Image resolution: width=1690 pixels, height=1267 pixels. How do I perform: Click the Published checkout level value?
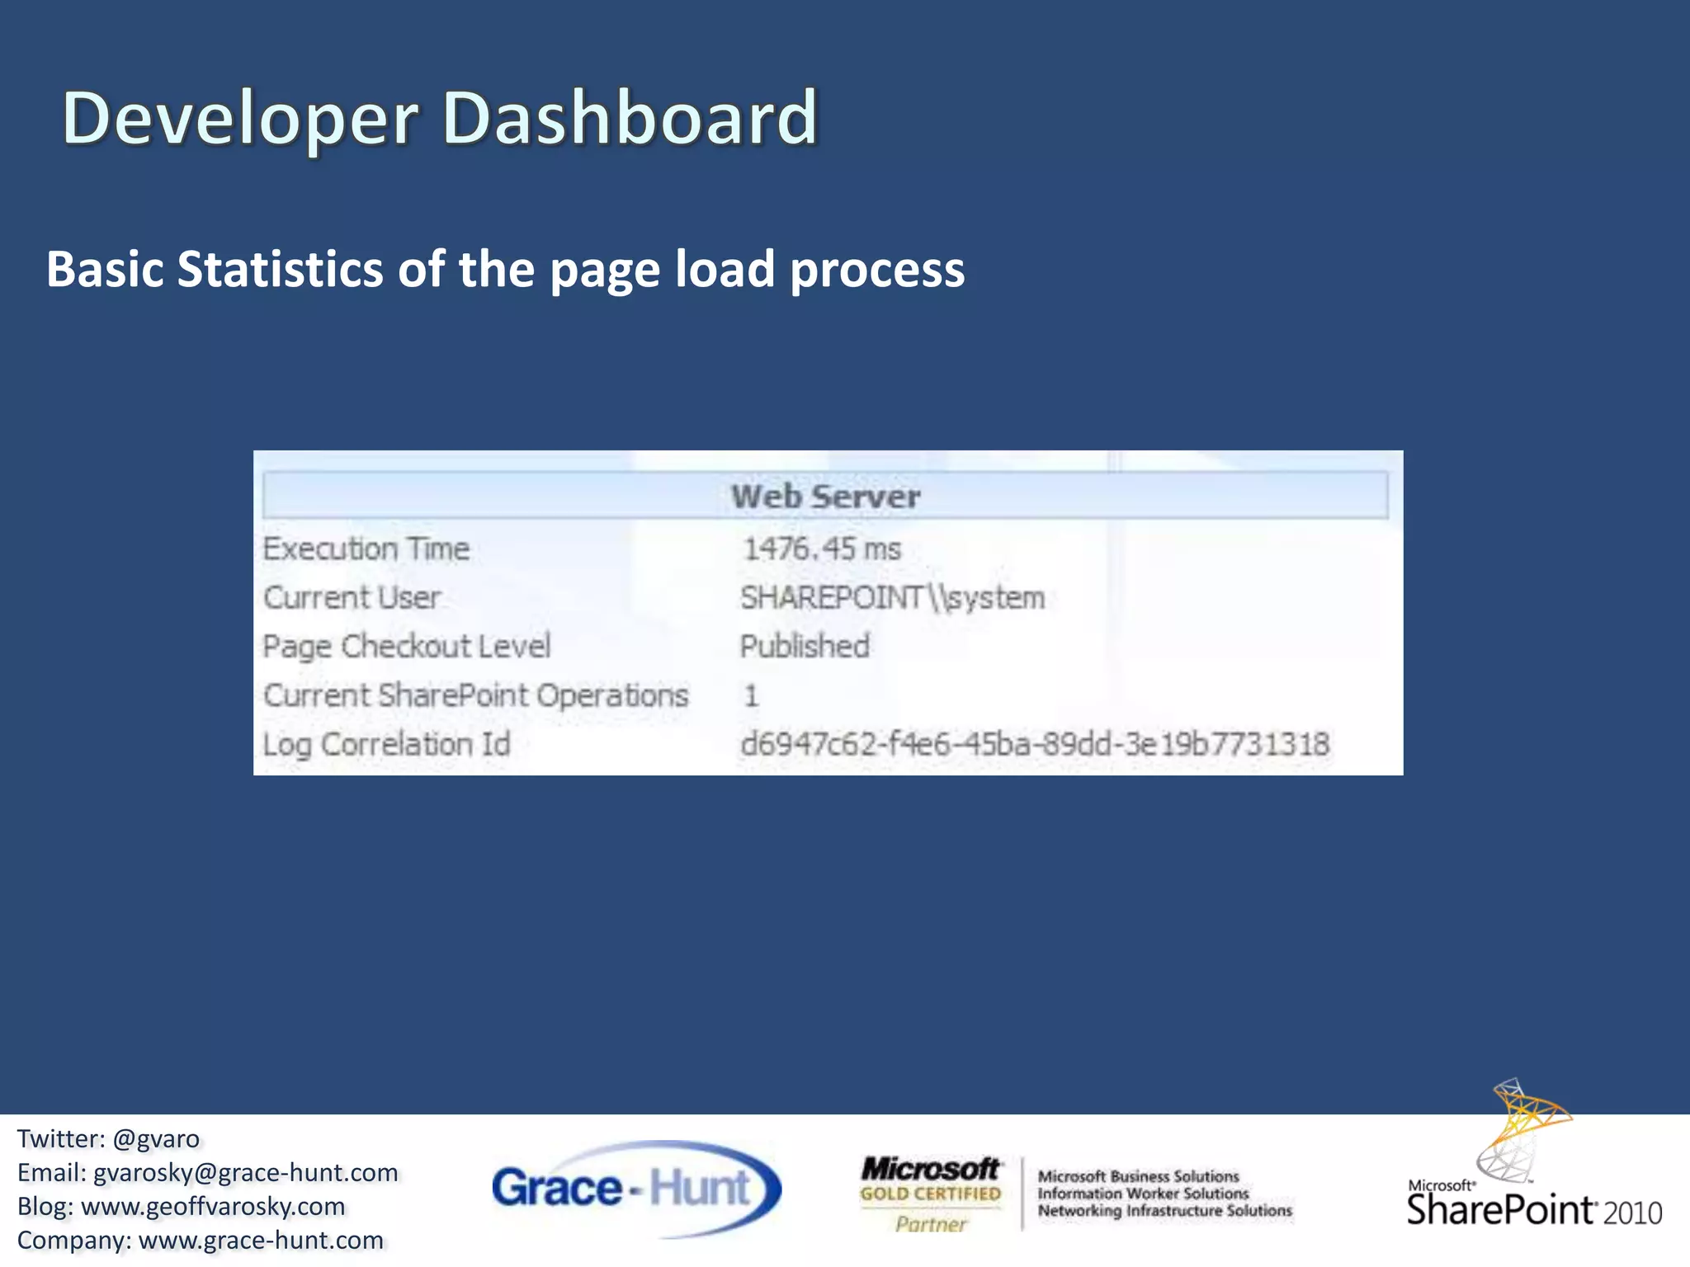click(805, 646)
